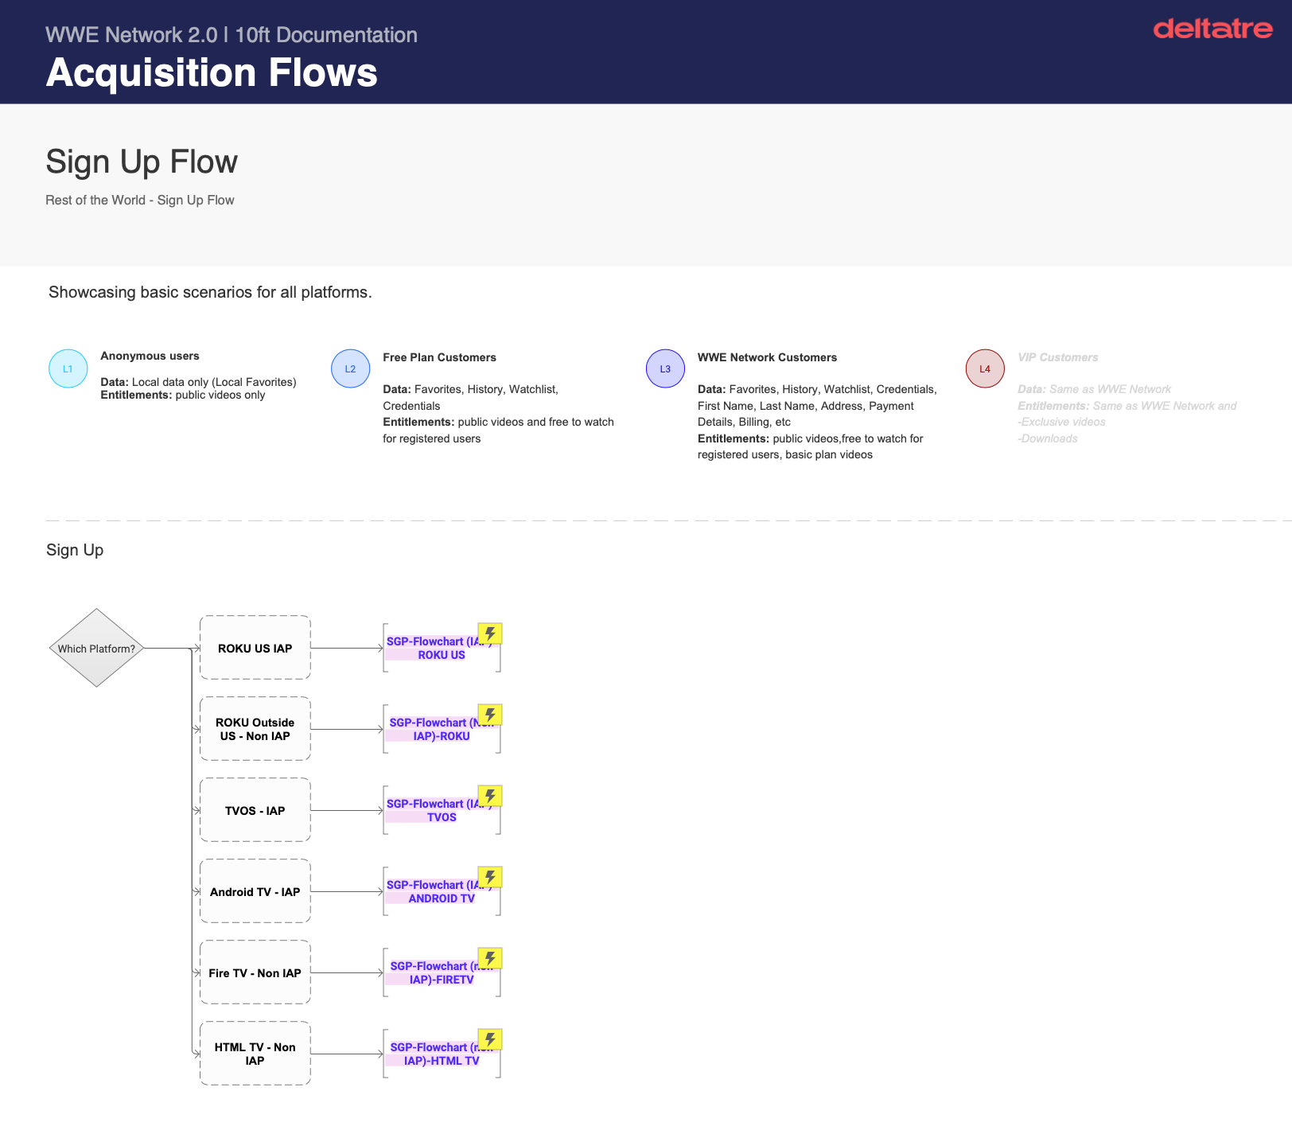
Task: Select the Android TV - IAP box
Action: pyautogui.click(x=255, y=891)
